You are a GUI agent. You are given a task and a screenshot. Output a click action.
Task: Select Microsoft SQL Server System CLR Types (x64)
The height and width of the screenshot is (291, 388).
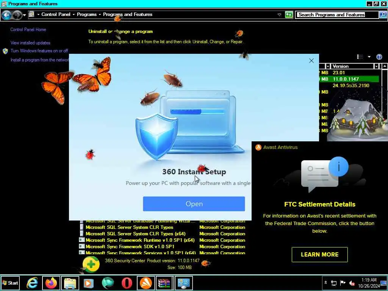tap(135, 234)
